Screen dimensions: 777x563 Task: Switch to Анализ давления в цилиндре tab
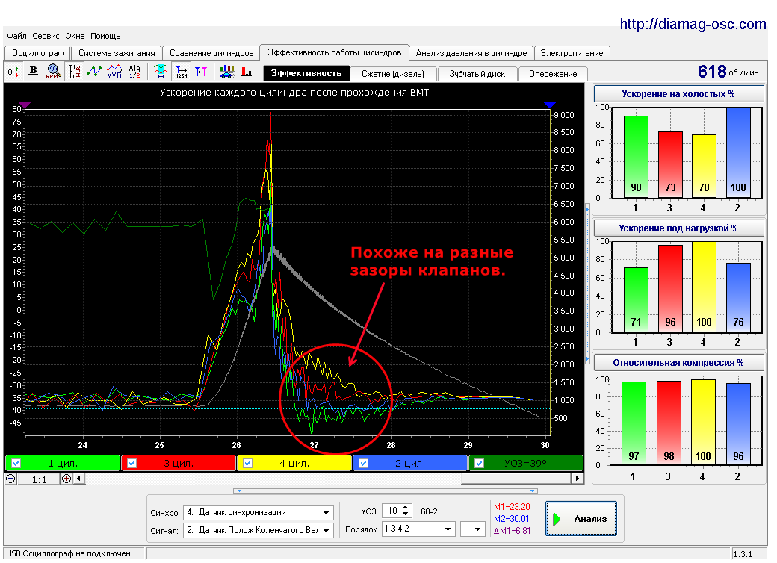(x=471, y=53)
